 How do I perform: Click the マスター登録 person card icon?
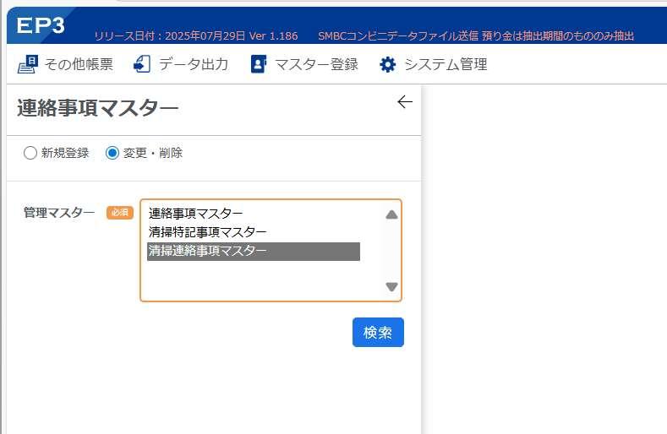click(258, 64)
